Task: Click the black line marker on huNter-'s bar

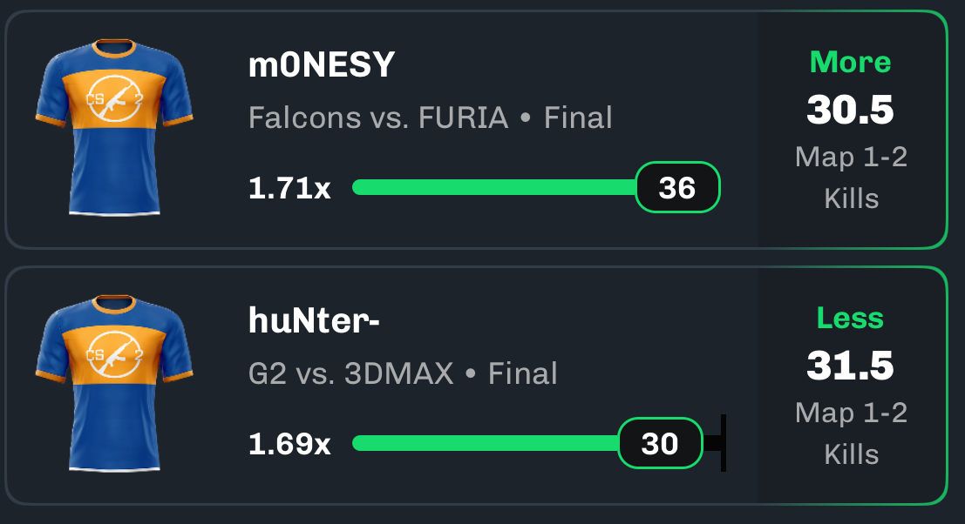Action: pos(724,443)
